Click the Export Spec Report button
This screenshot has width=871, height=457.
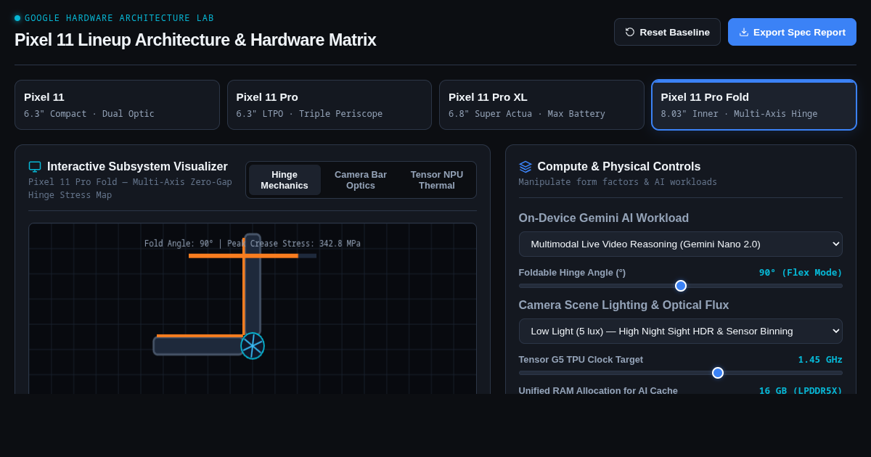pos(792,32)
